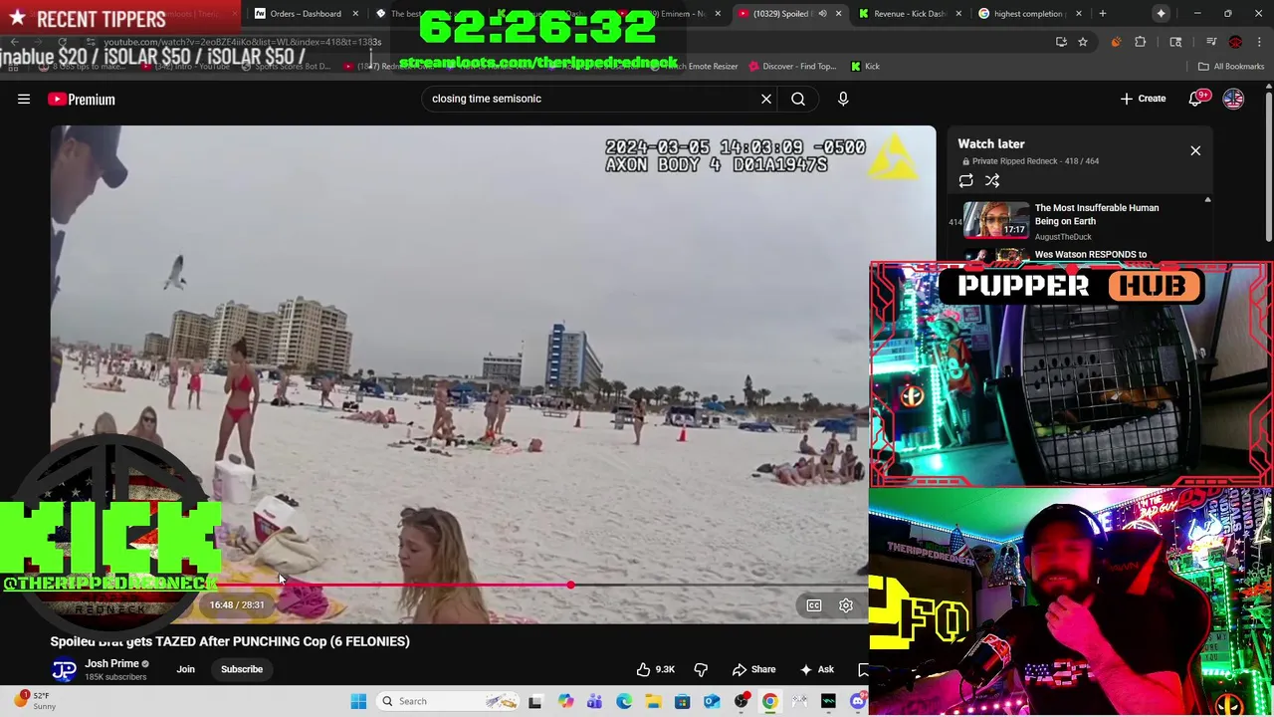Start voice search with microphone
The height and width of the screenshot is (717, 1274).
click(843, 99)
